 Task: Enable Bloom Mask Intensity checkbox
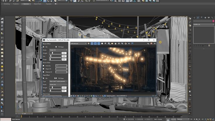[x=44, y=66]
